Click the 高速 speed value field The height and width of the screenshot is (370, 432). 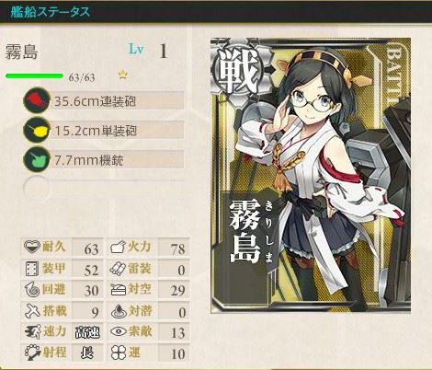[87, 332]
